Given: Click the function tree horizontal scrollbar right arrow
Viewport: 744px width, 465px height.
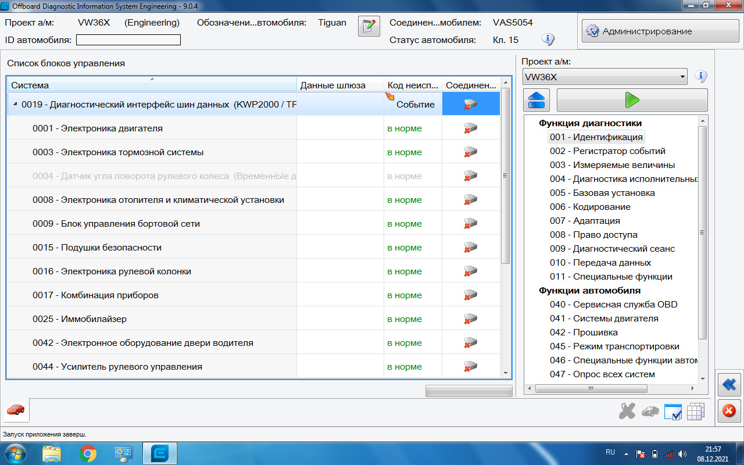Looking at the screenshot, I should tap(693, 388).
